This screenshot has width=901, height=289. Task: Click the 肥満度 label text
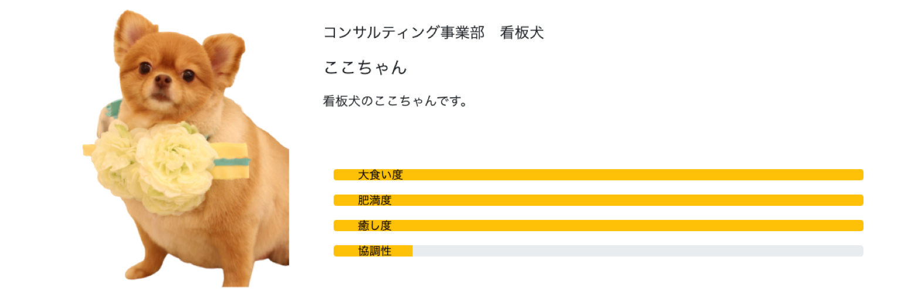click(374, 200)
